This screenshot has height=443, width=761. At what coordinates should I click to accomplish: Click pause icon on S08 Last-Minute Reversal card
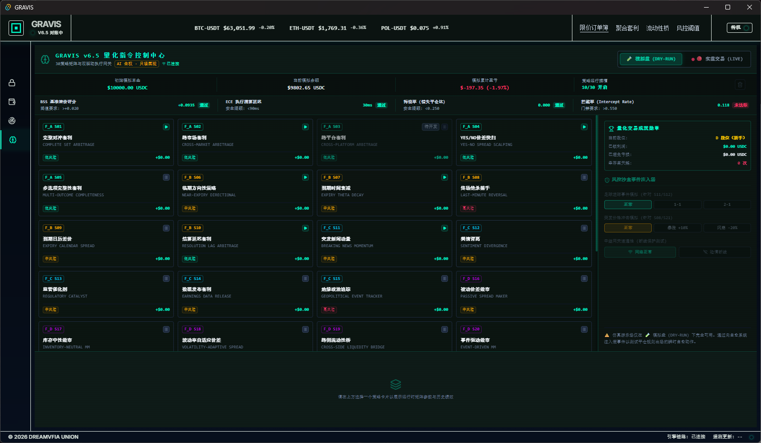point(584,177)
